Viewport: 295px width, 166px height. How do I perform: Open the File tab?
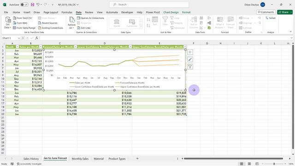pyautogui.click(x=6, y=12)
